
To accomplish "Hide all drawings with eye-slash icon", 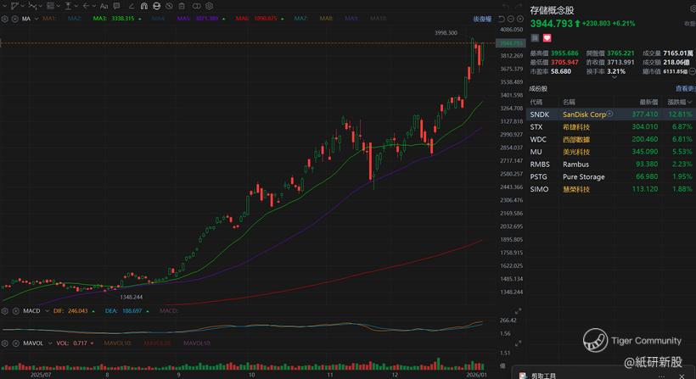I will click(x=169, y=6).
